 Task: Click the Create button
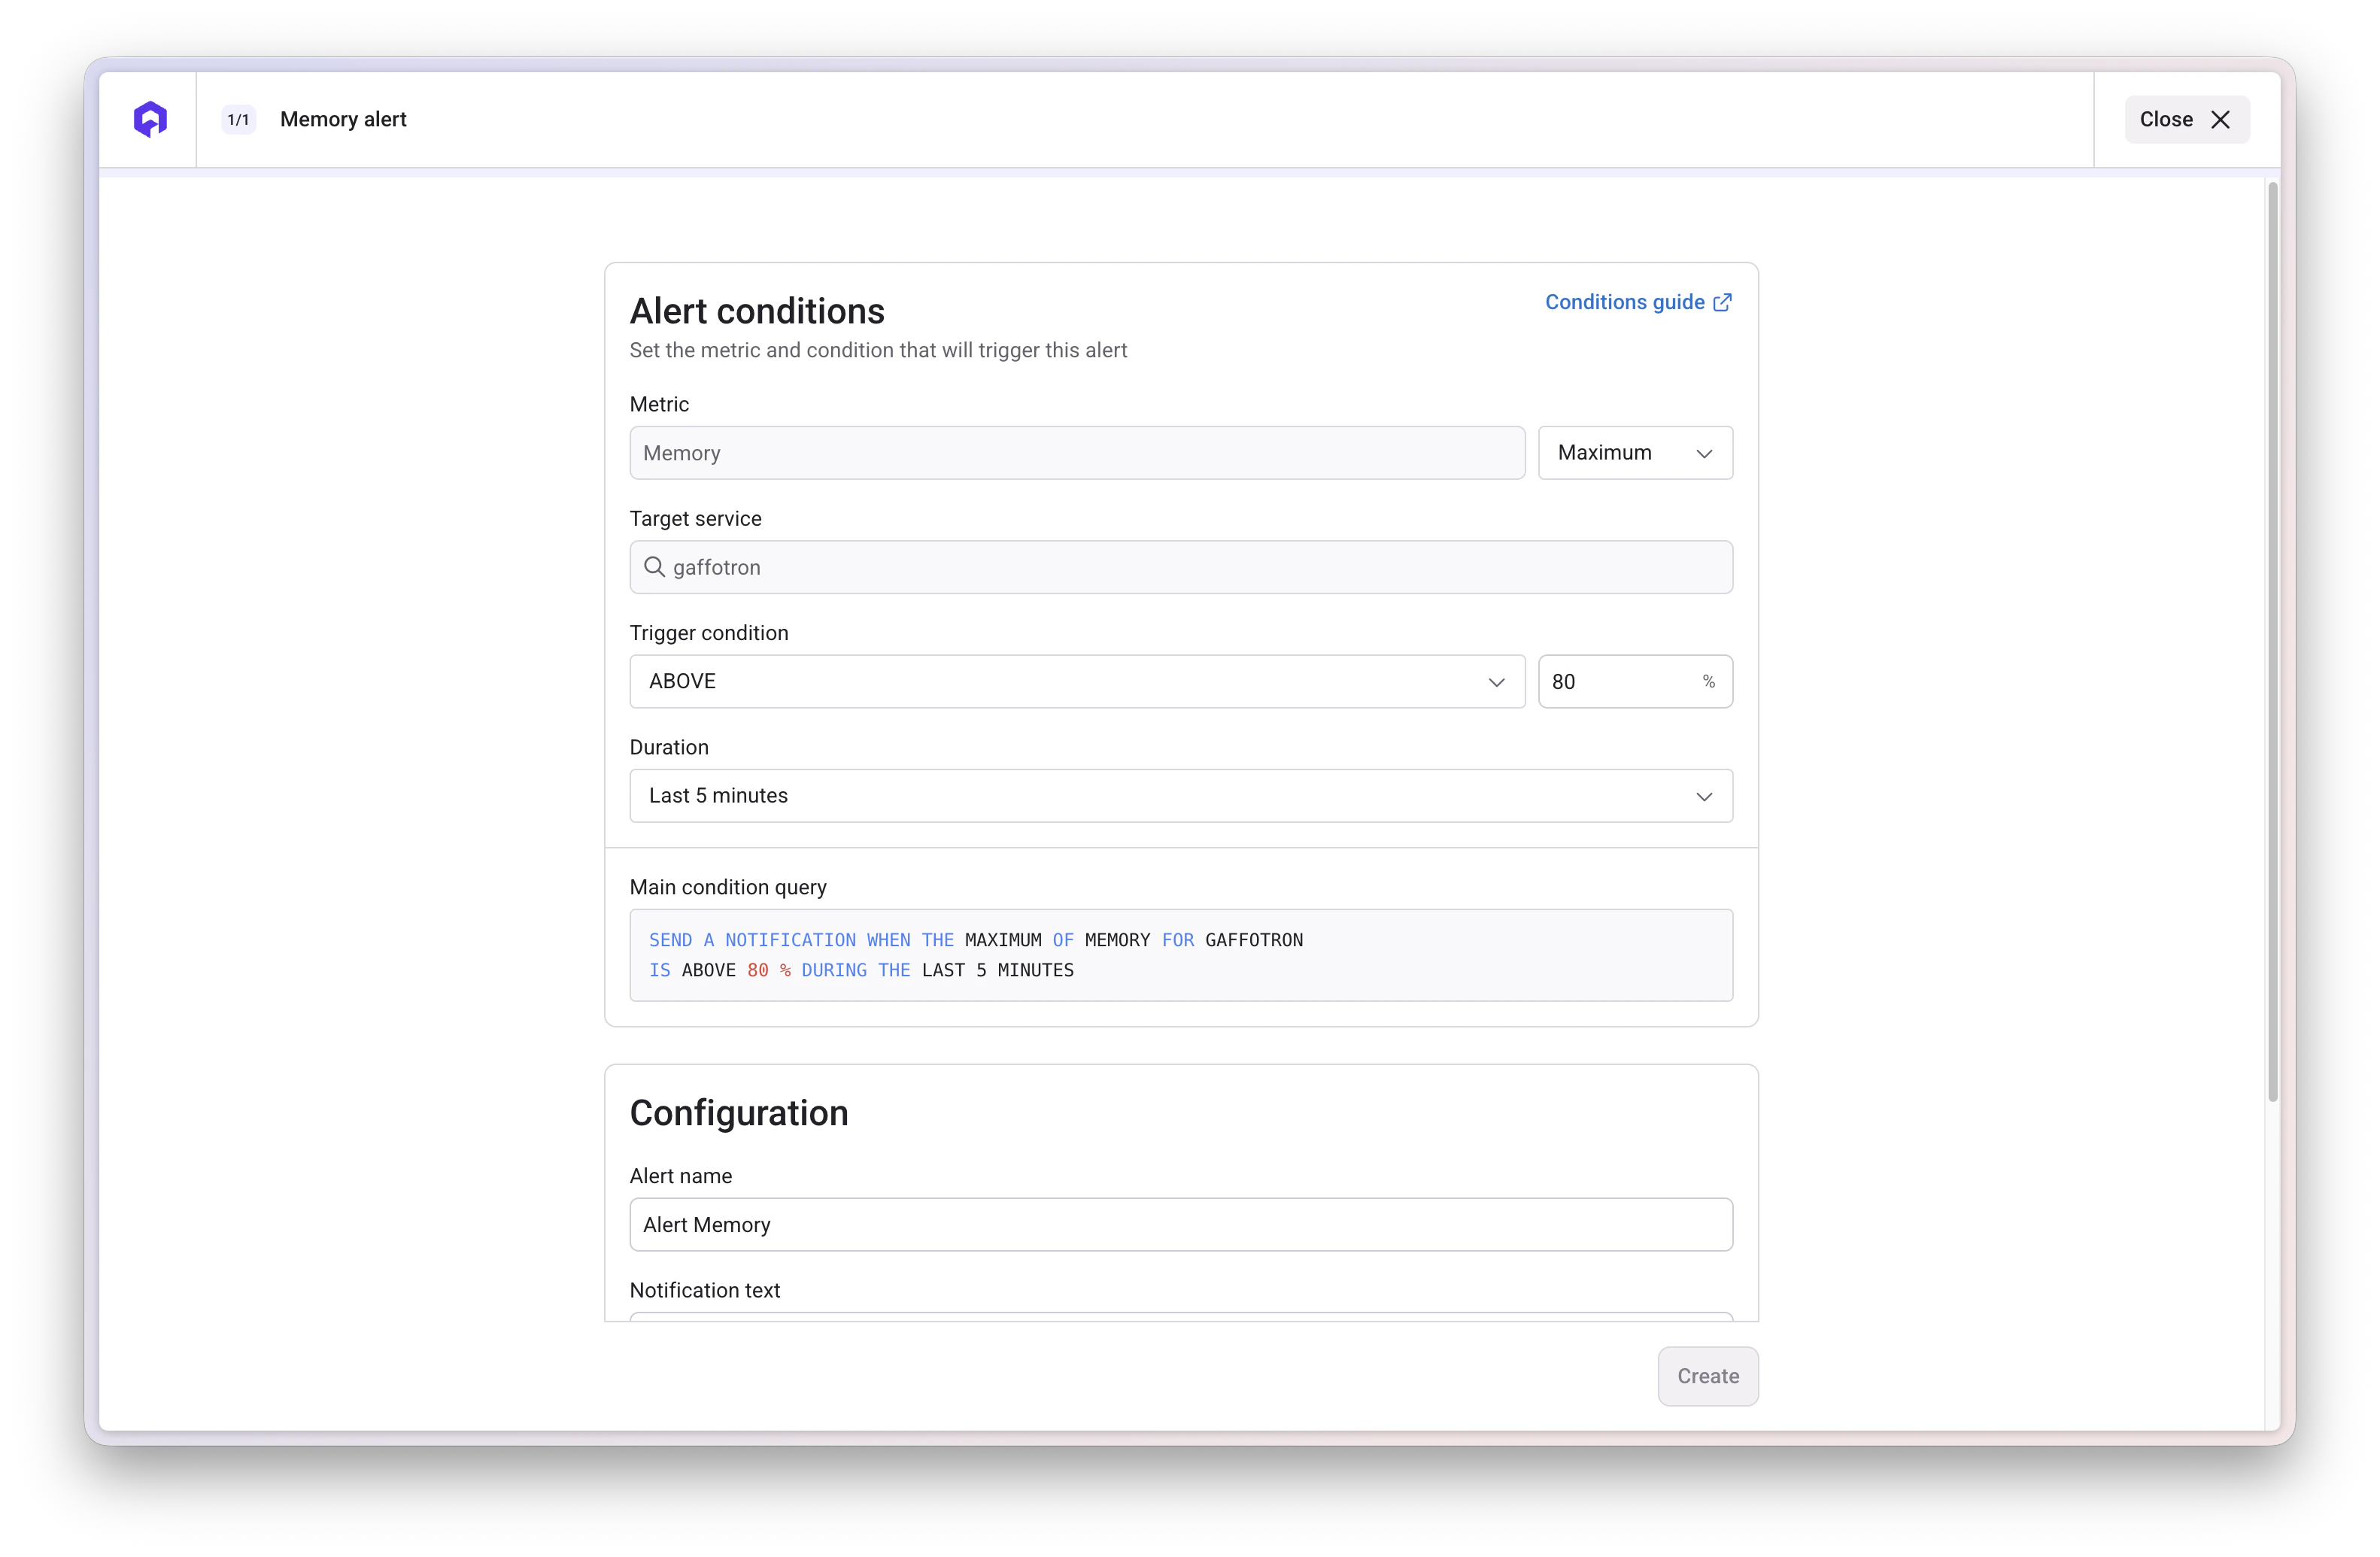click(x=1708, y=1376)
